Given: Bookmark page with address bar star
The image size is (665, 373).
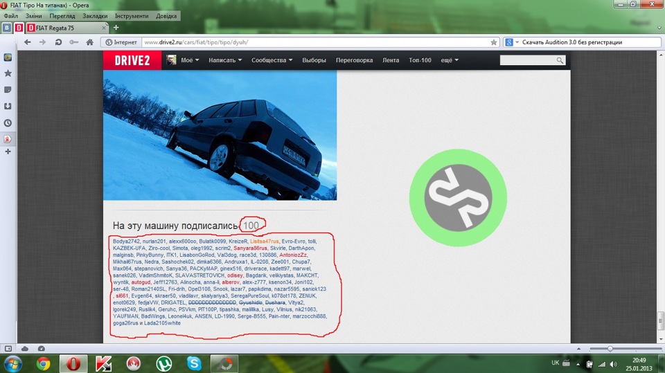Looking at the screenshot, I should pyautogui.click(x=494, y=42).
